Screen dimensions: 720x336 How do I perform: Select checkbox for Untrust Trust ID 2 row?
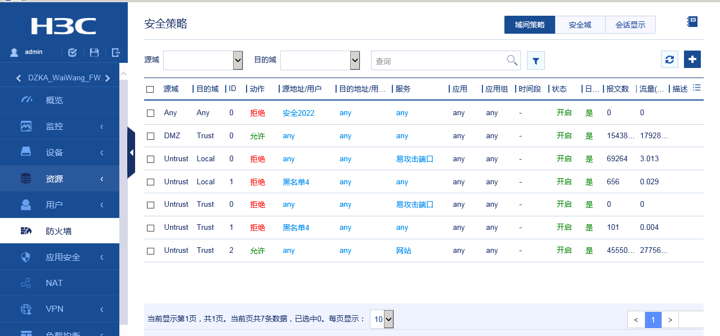click(x=150, y=251)
